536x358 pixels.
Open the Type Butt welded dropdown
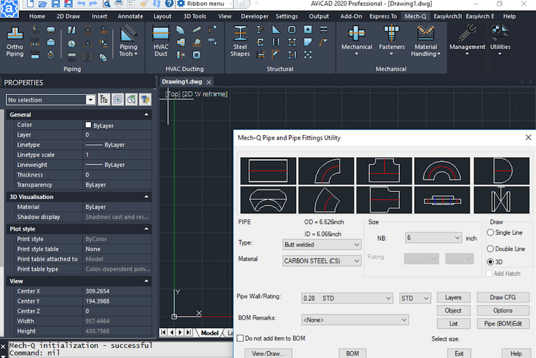(x=322, y=244)
